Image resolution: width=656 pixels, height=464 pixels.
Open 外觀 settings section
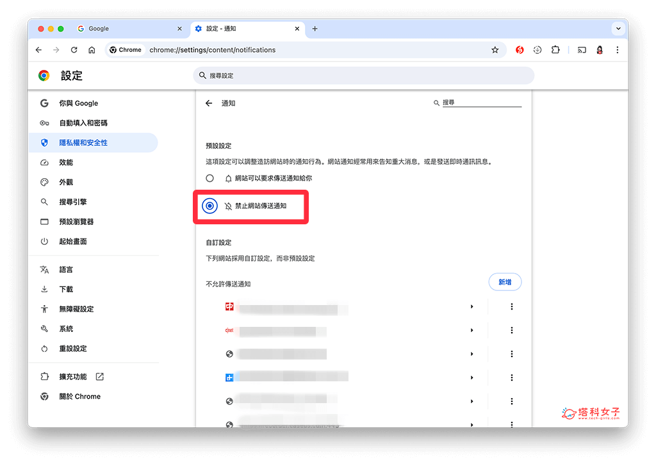[x=94, y=182]
